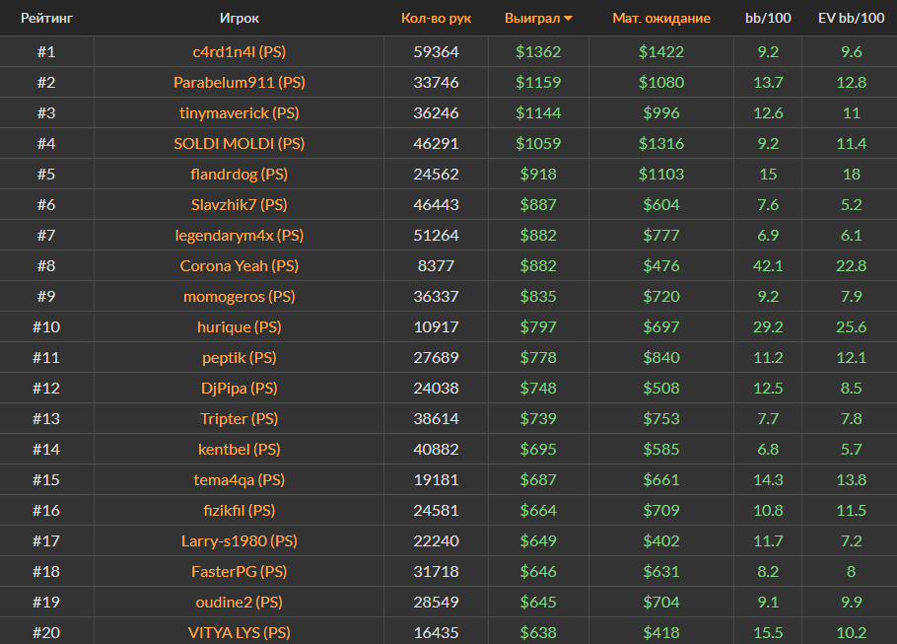Open DjPipa (PS) profile
Viewport: 897px width, 644px height.
239,388
